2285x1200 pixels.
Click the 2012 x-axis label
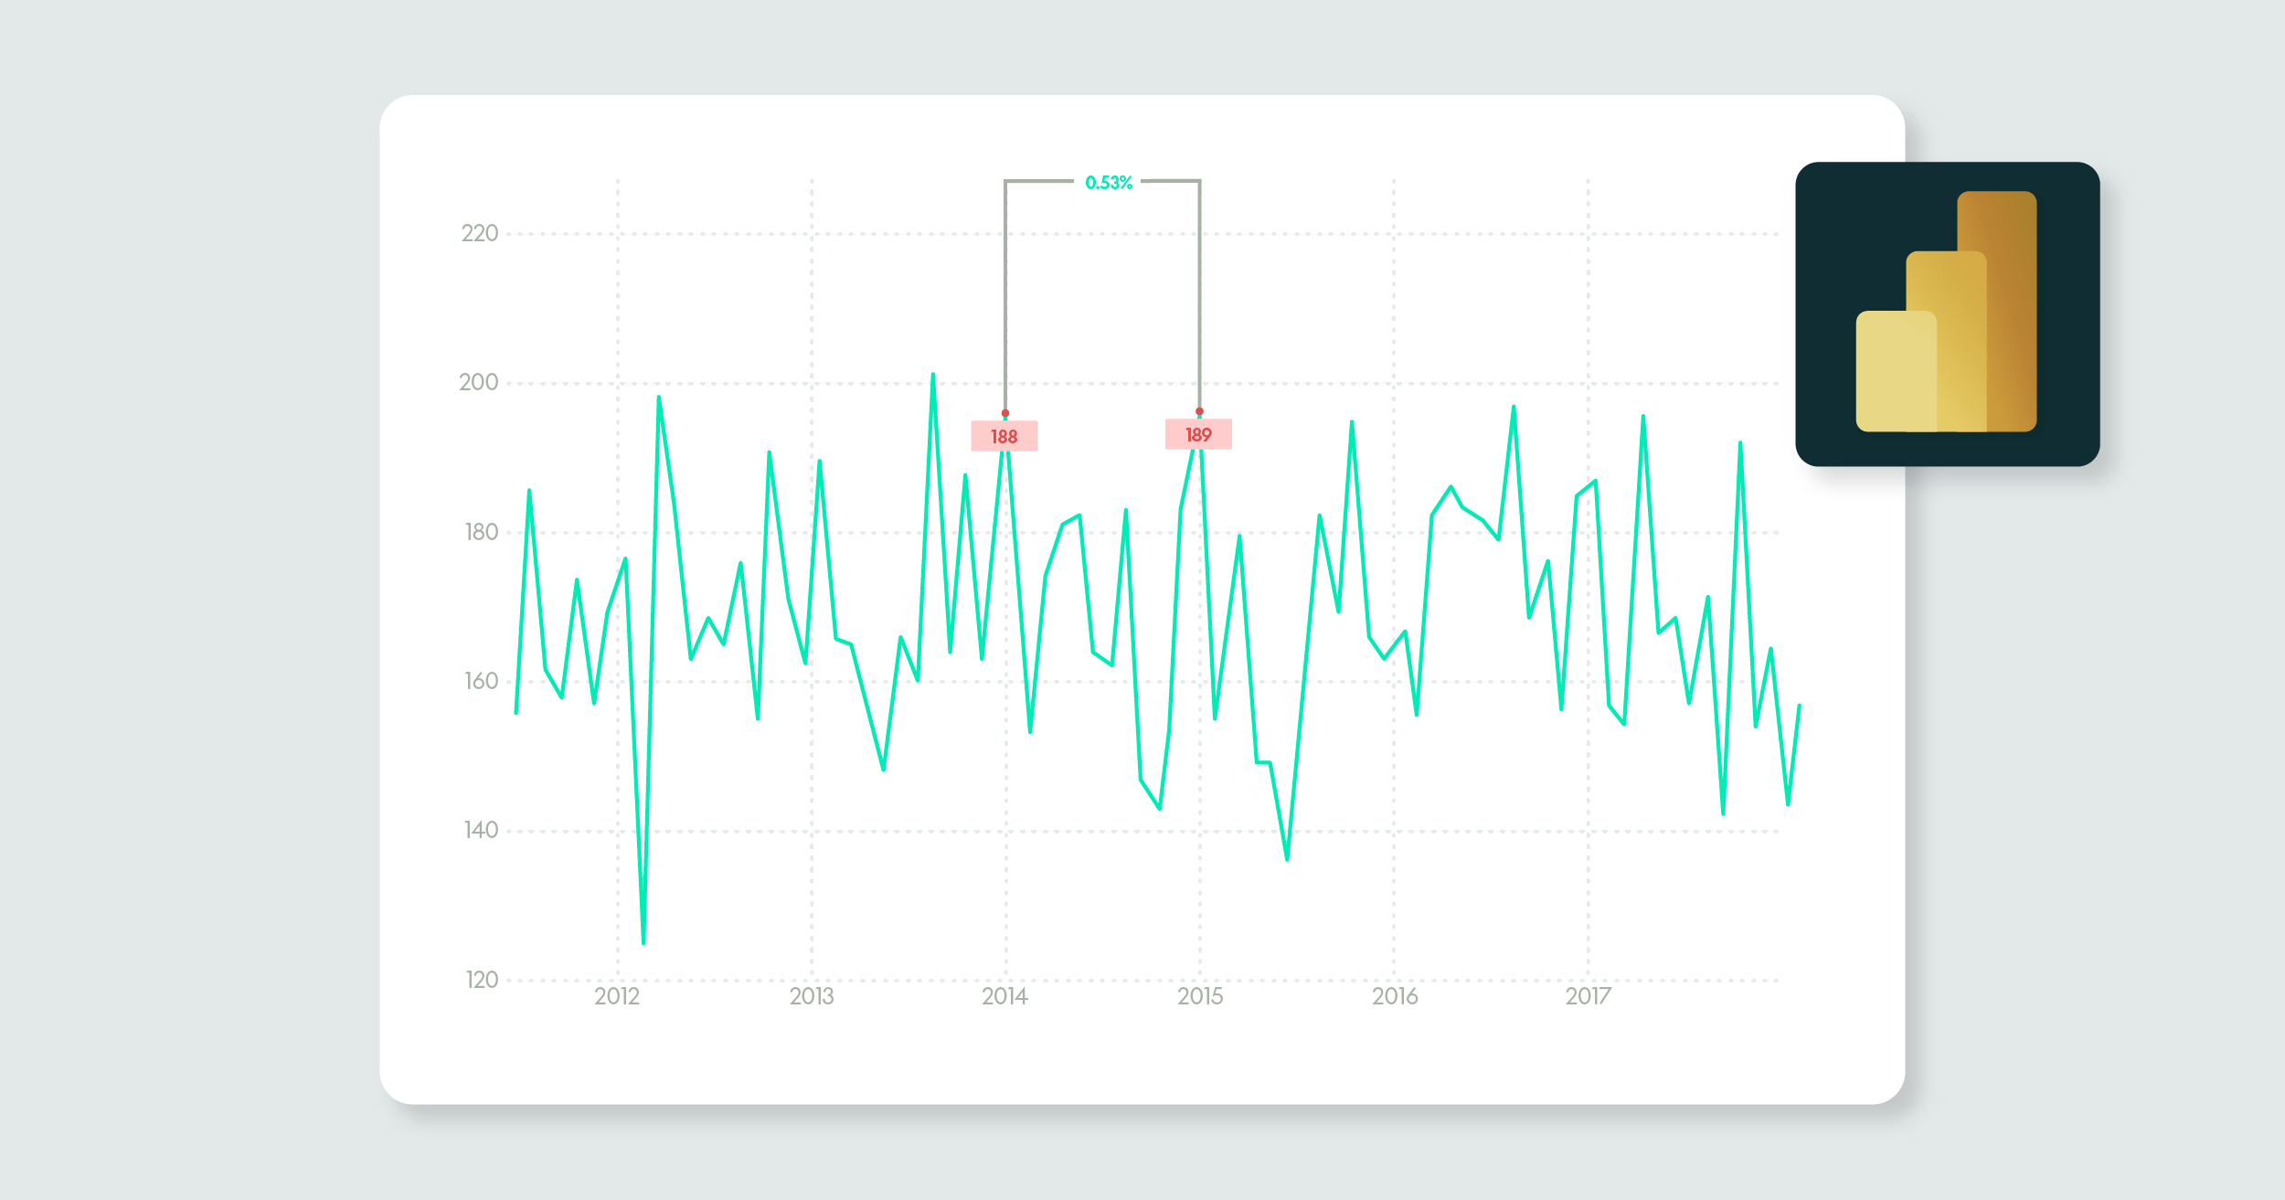[x=617, y=996]
